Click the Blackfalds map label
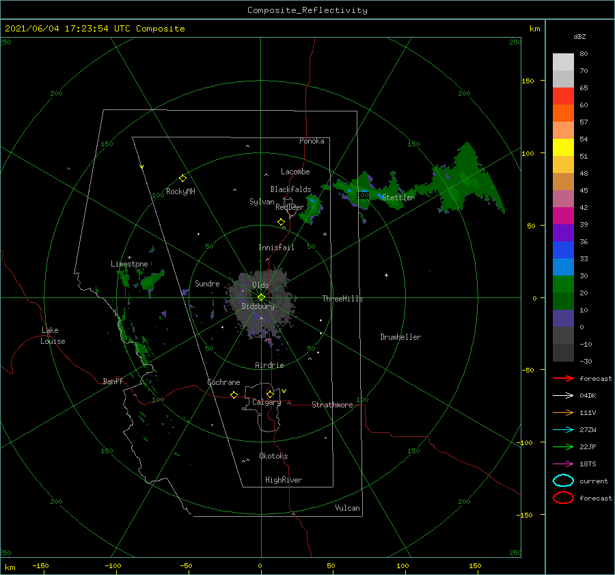Screen dimensions: 615x575 pos(290,189)
